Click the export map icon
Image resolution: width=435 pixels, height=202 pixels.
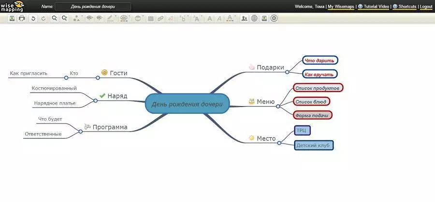coord(12,18)
